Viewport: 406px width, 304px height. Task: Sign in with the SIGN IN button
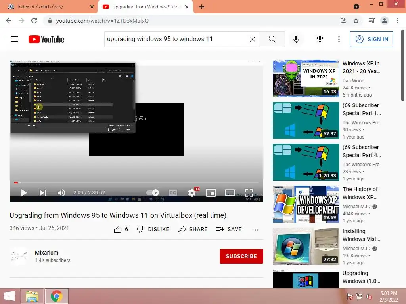372,39
